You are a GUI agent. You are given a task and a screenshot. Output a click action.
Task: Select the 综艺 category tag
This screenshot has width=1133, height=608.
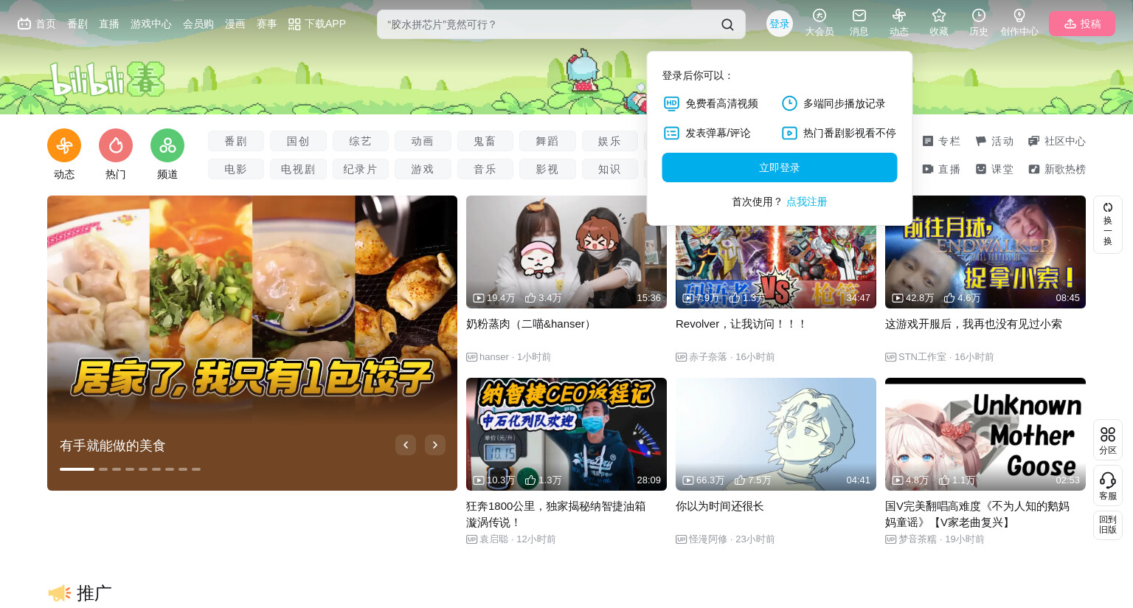[361, 141]
